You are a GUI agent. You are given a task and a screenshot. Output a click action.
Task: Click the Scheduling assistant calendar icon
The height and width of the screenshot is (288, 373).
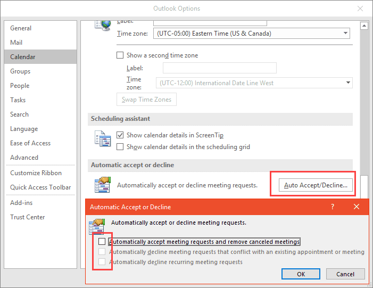(x=102, y=141)
